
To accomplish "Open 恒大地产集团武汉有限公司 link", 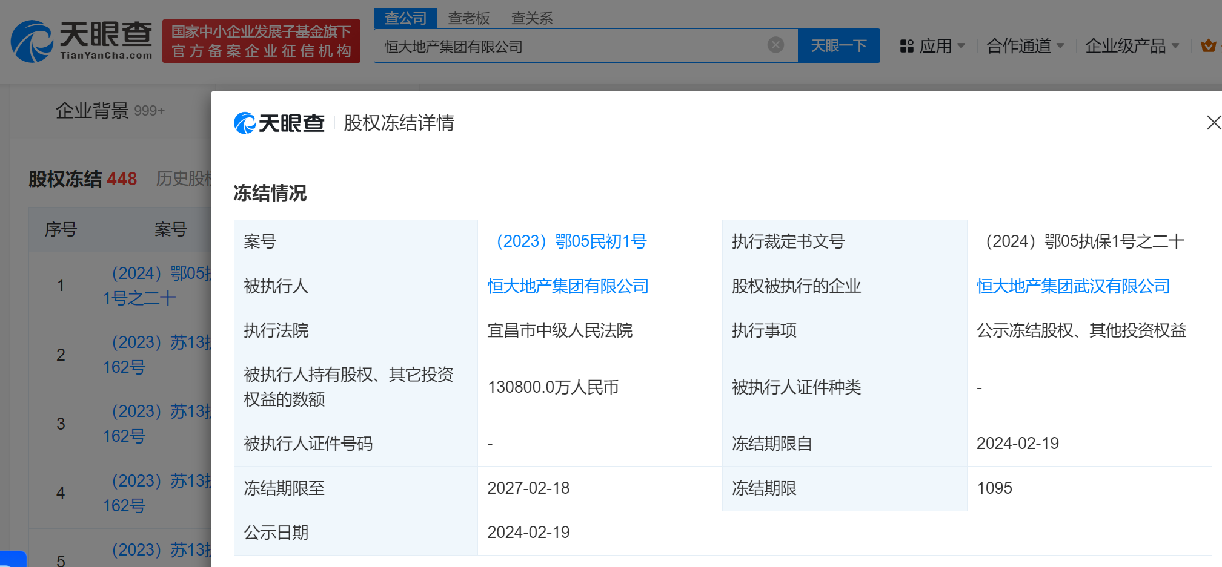I will (x=1073, y=286).
